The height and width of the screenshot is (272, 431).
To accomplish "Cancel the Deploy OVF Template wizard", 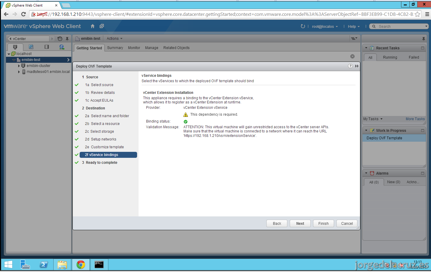I will point(347,224).
